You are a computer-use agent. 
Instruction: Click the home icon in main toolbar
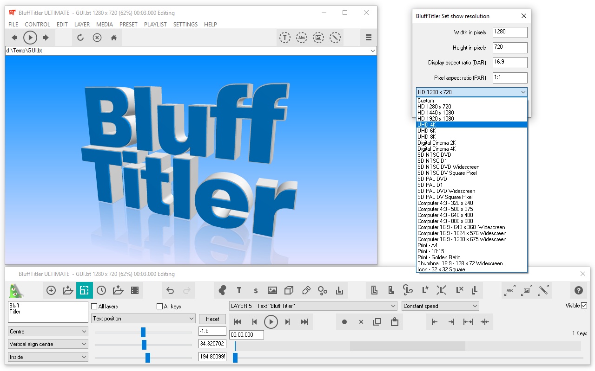[114, 38]
